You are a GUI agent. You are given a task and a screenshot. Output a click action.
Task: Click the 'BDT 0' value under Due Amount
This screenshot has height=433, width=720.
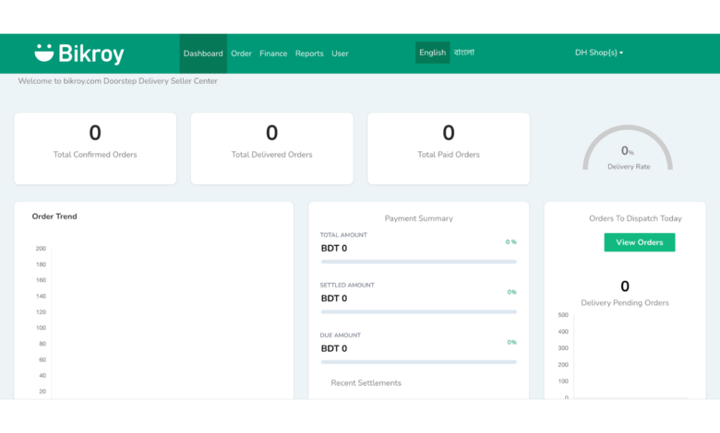(334, 348)
